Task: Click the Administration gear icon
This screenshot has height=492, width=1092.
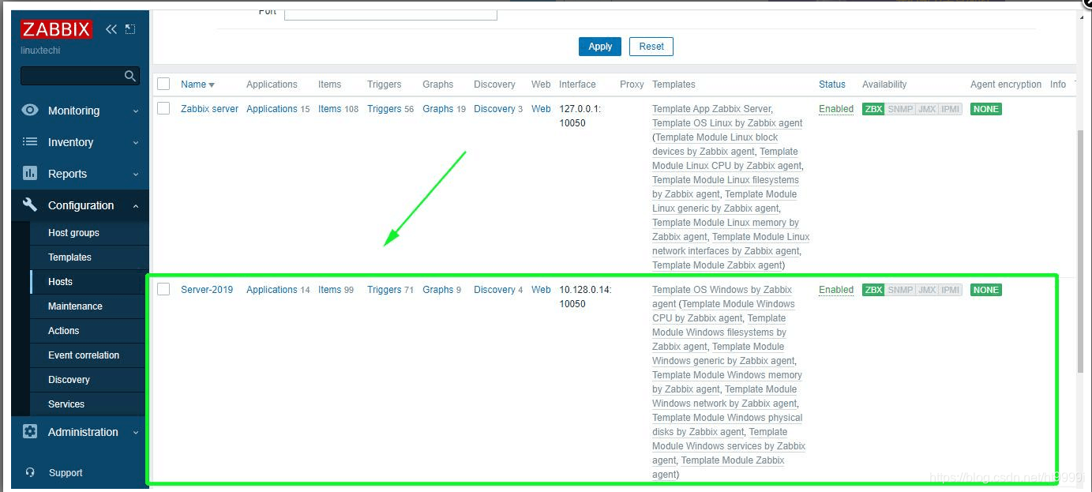Action: pos(30,432)
